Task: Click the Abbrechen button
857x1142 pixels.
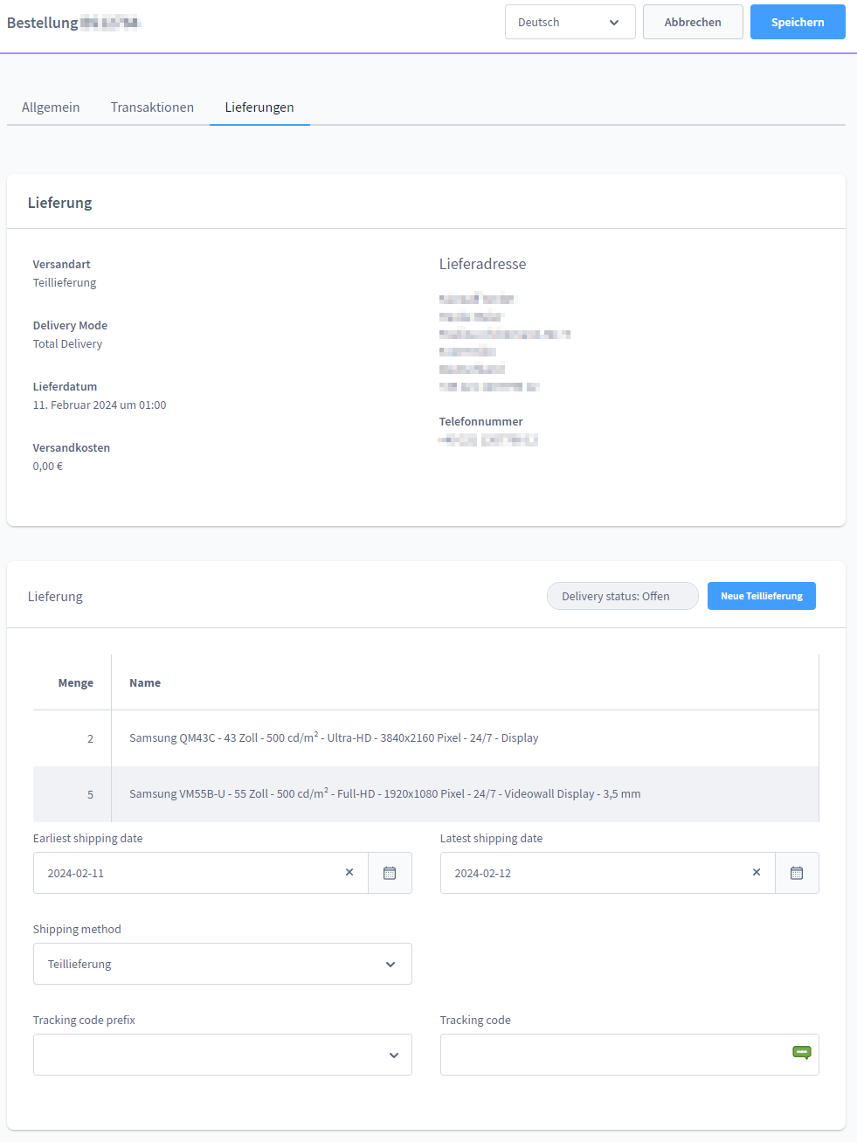Action: pyautogui.click(x=693, y=22)
